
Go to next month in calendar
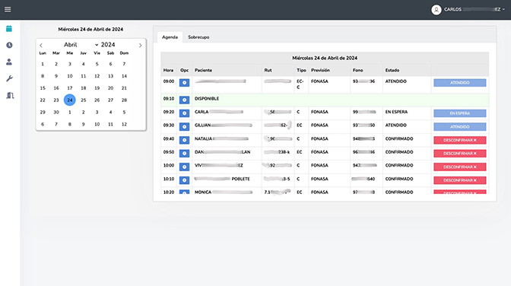pos(141,46)
